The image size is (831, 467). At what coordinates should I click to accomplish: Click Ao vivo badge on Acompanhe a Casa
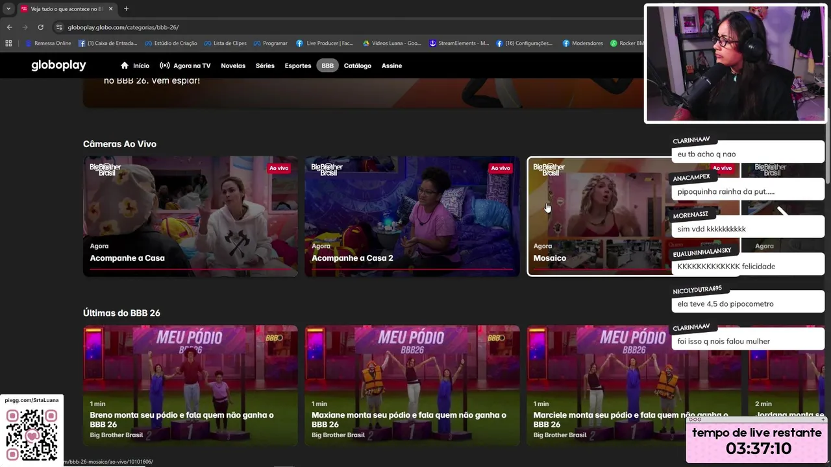coord(279,168)
